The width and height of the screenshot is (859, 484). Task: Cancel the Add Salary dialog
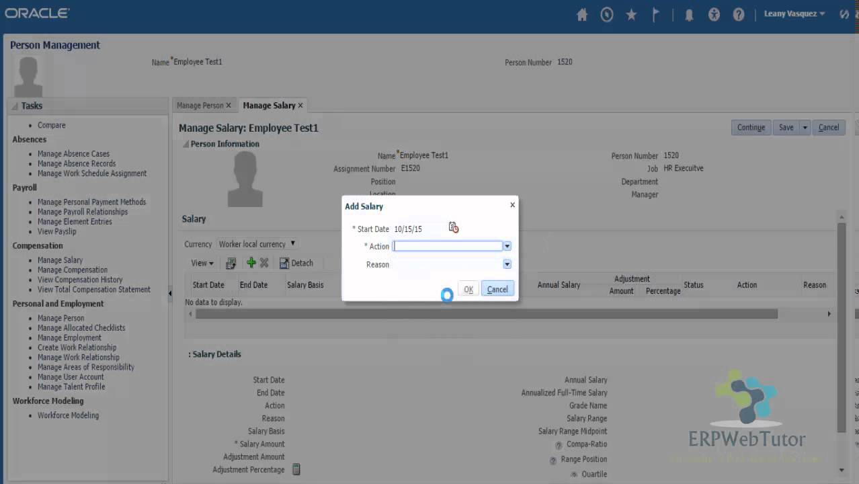tap(497, 289)
